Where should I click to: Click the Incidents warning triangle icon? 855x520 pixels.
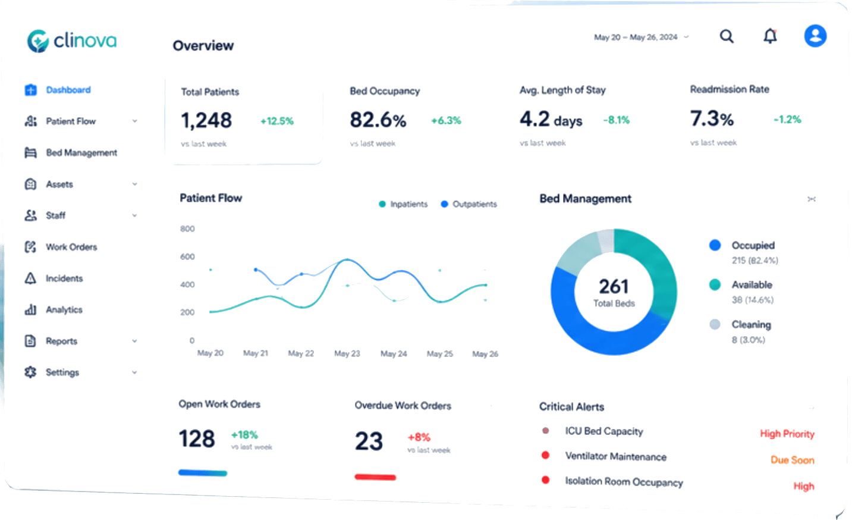31,278
